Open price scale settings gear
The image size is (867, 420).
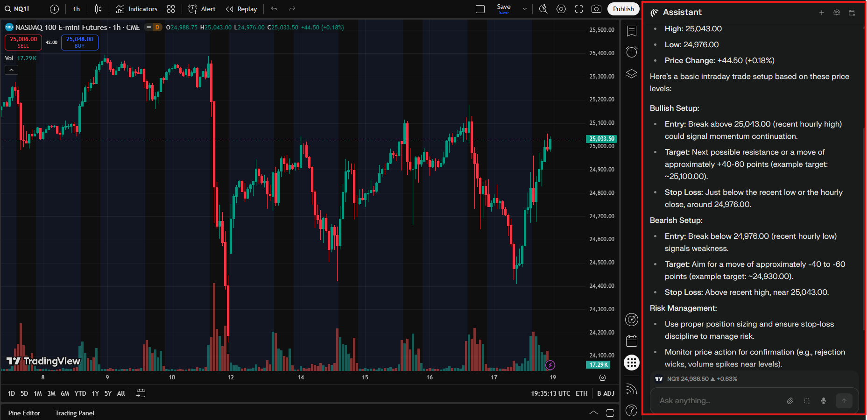[602, 377]
